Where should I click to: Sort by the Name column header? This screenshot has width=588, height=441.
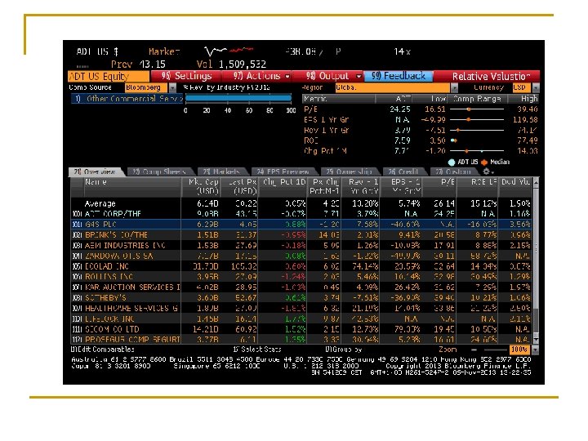133,187
